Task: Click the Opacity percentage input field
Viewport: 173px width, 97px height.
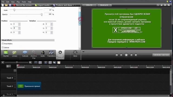Action: coord(48,14)
